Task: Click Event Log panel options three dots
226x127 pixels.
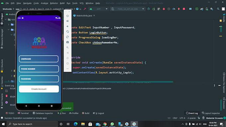Action: [x=214, y=86]
